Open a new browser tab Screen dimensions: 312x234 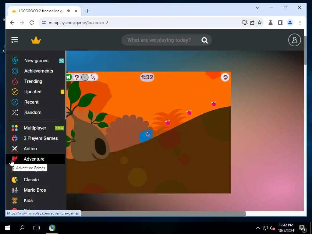[88, 11]
